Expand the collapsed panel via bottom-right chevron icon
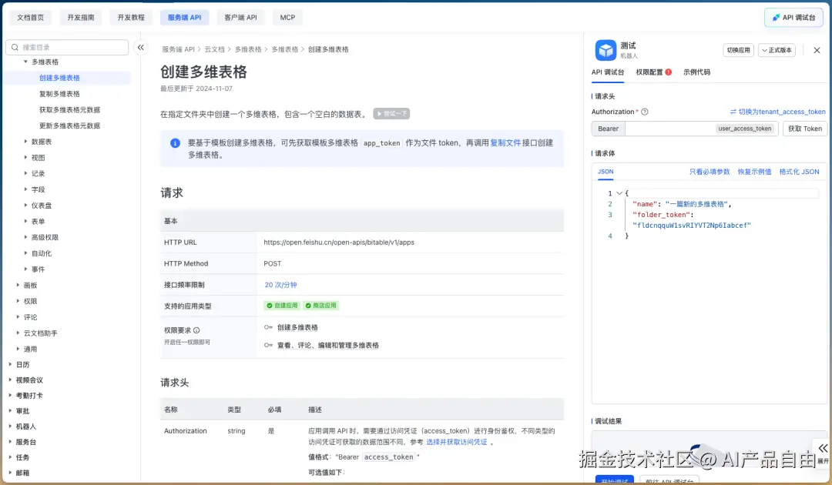Screen dimensions: 832x485 [823, 448]
